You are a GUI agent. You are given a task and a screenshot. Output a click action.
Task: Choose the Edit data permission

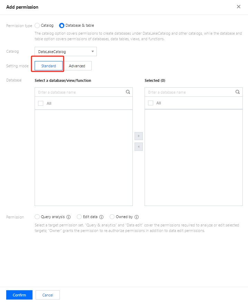pyautogui.click(x=79, y=217)
